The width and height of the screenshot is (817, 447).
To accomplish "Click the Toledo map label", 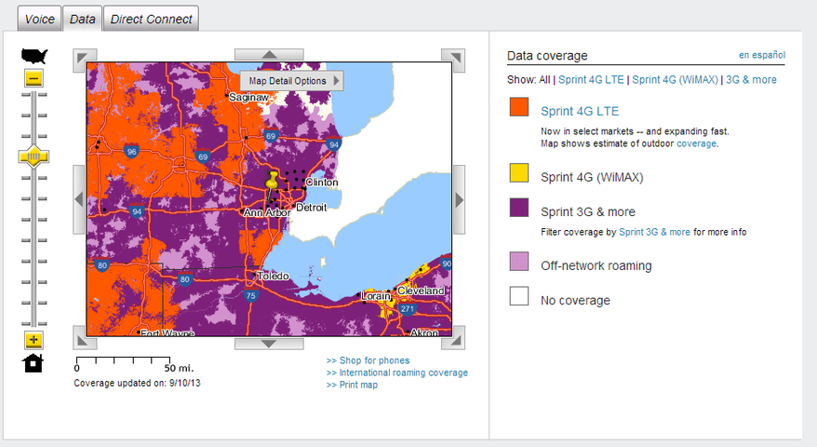I will (273, 276).
